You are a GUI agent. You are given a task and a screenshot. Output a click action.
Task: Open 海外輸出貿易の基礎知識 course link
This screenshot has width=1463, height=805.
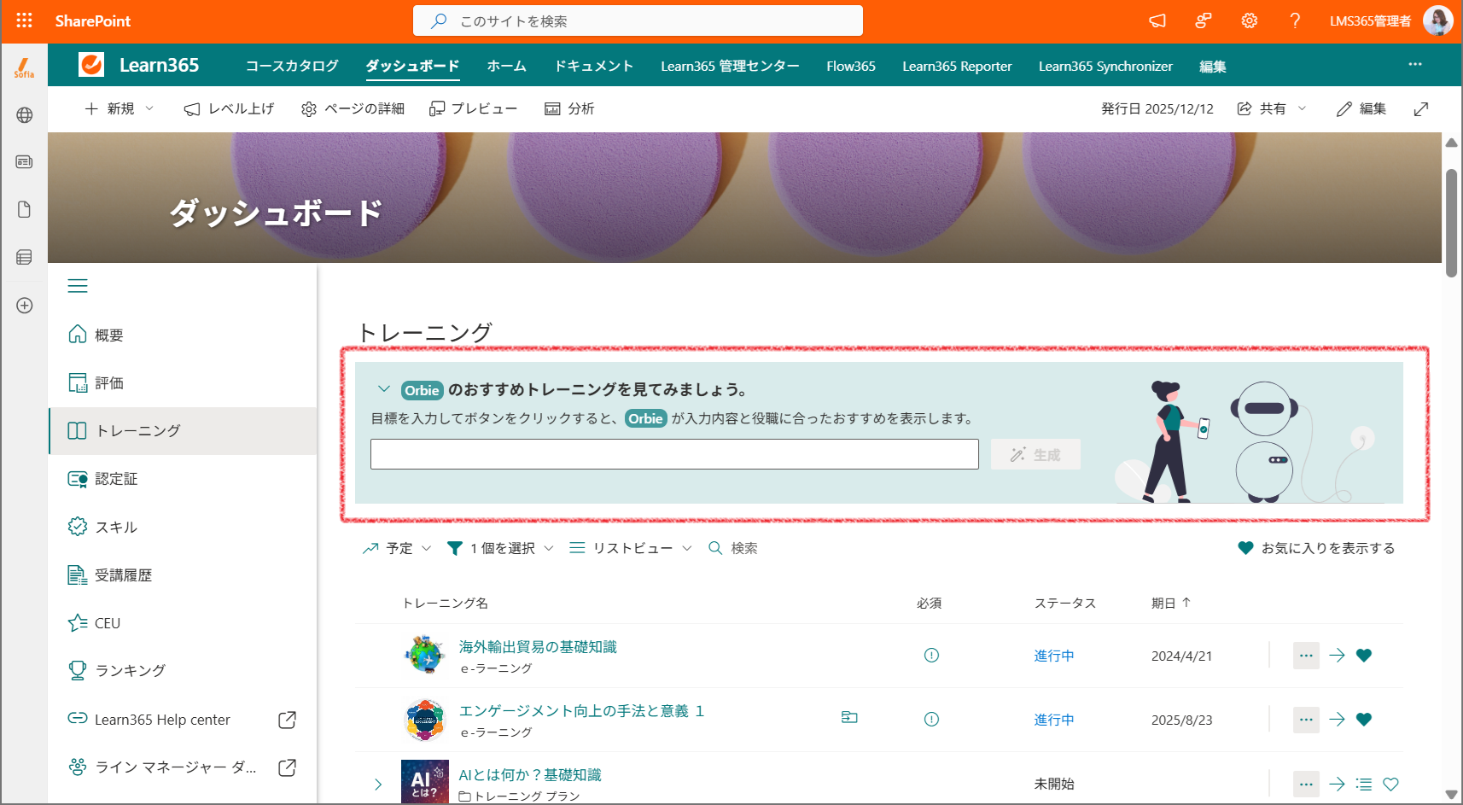tap(538, 646)
